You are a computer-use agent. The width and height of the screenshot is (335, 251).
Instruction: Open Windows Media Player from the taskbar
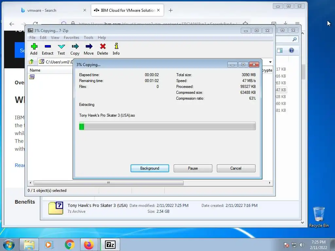[48, 244]
